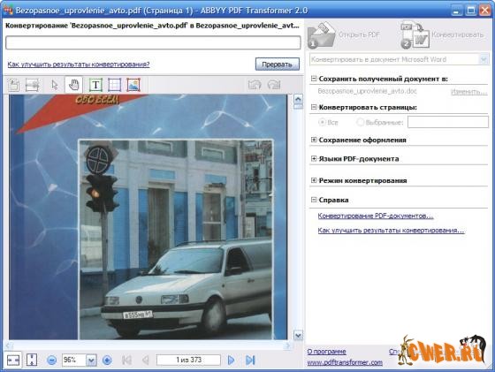Screen dimensions: 495x372
Task: Click the Open PDF folder icon
Action: tap(322, 35)
